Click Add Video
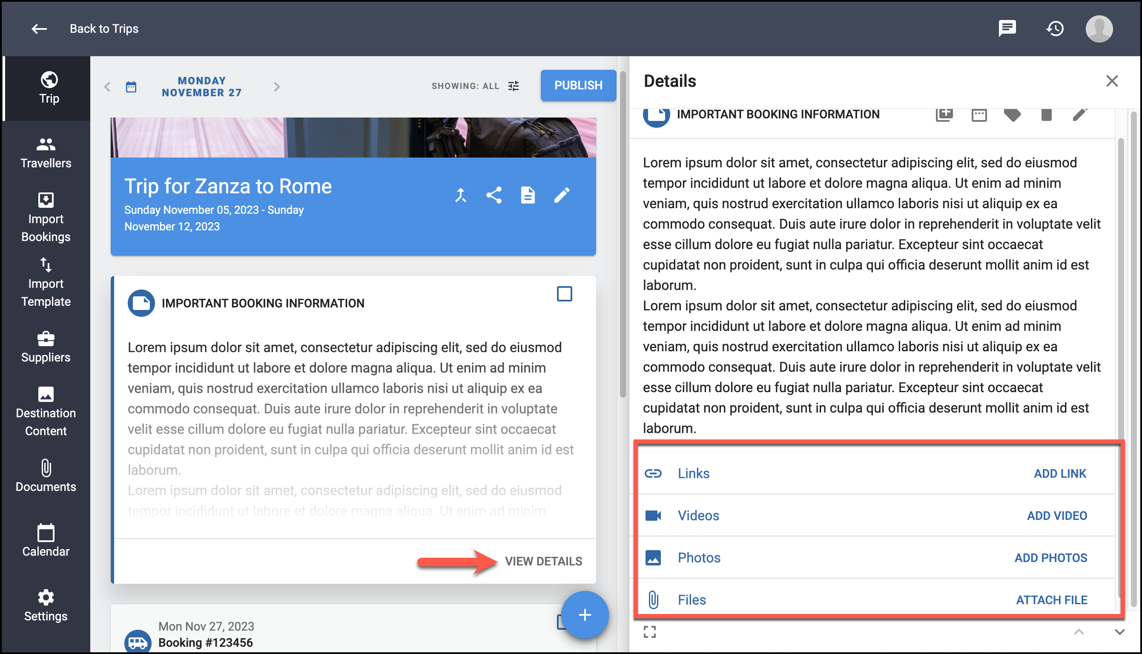This screenshot has height=654, width=1142. (1057, 516)
